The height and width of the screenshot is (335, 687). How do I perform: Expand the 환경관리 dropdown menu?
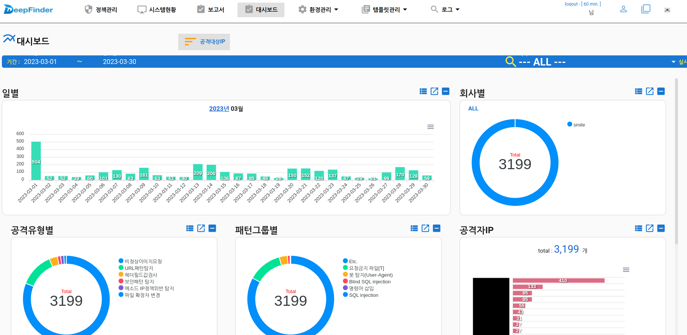tap(318, 10)
